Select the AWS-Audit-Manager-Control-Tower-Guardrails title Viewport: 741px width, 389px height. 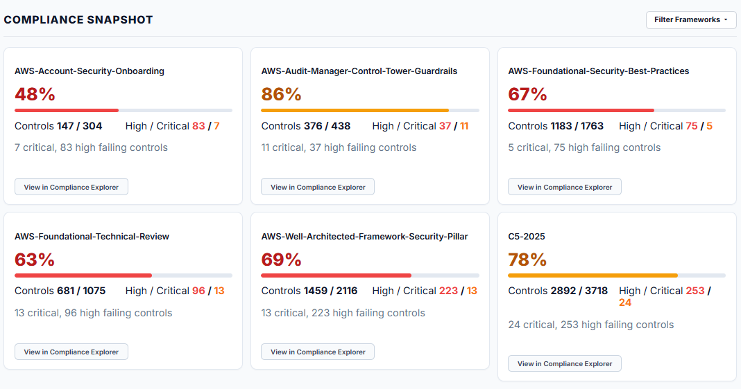(359, 71)
